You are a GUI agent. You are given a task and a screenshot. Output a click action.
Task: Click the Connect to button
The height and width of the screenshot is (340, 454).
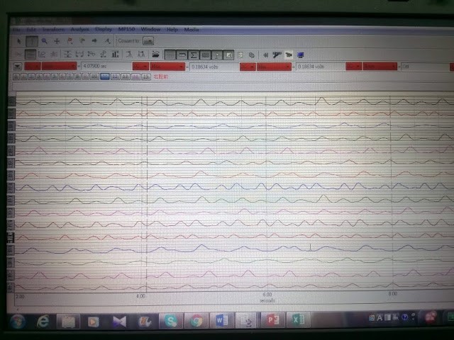128,42
